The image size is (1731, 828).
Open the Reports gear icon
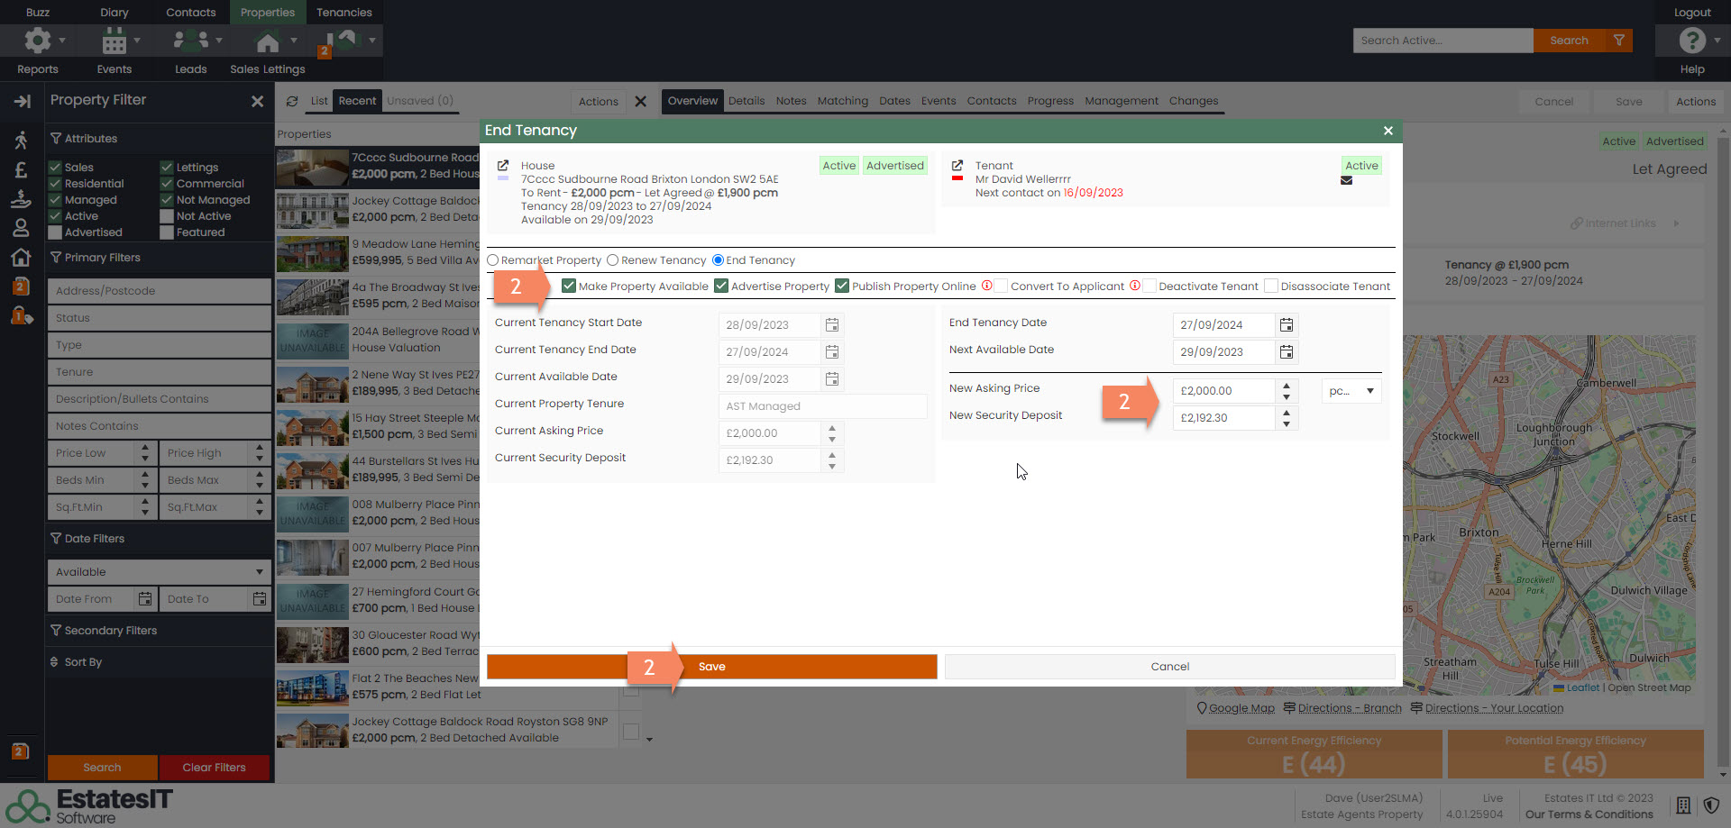click(x=38, y=41)
